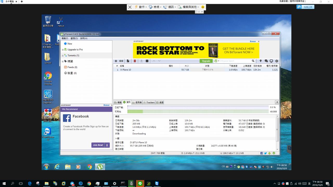Select the Intel HD Graphics desktop icon
This screenshot has height=187, width=333.
pyautogui.click(x=48, y=97)
